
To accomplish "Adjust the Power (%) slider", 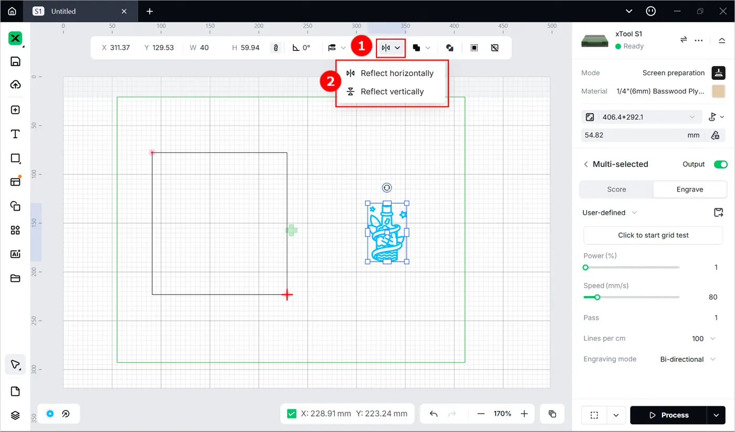I will [x=632, y=267].
